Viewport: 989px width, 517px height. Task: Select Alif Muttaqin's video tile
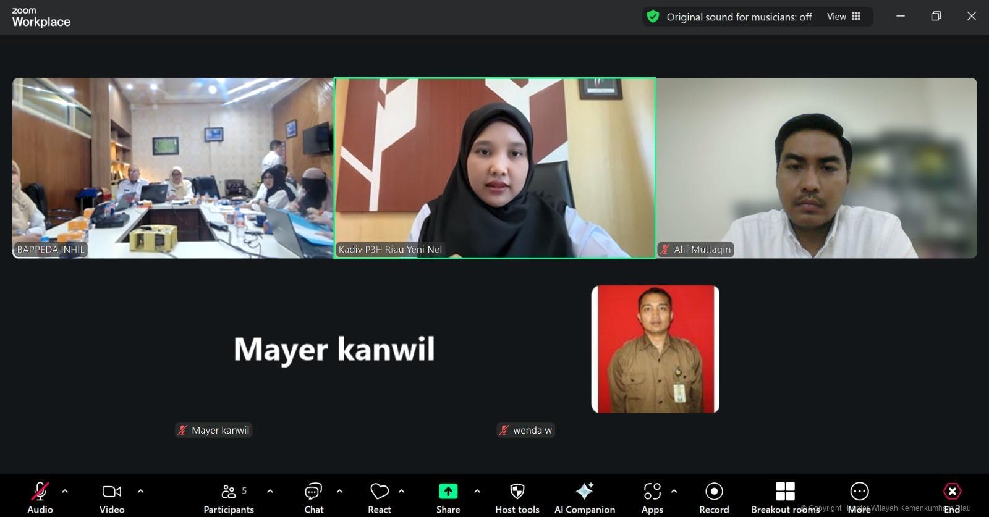coord(817,167)
